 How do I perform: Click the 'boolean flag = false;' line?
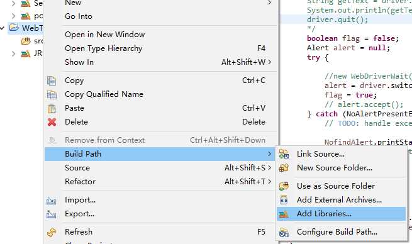(353, 38)
